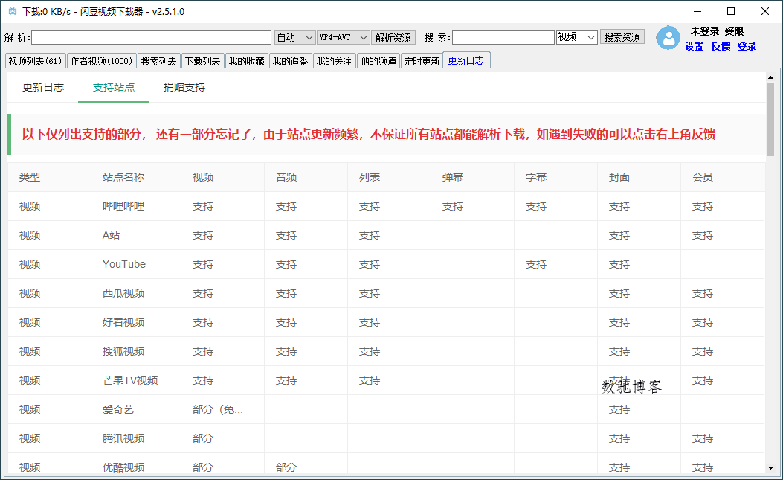Switch to 我的关注 tab
This screenshot has width=783, height=480.
tap(334, 61)
